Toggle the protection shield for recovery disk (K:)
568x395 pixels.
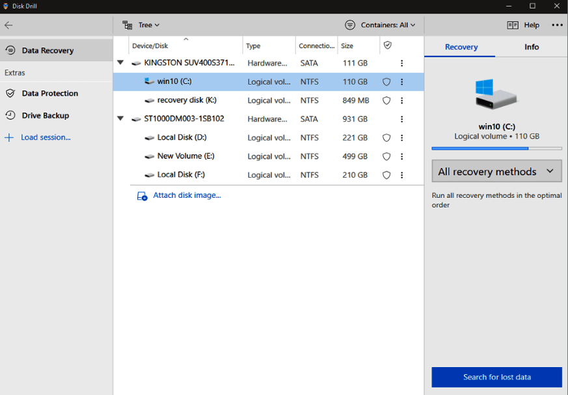pos(386,101)
